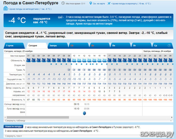Click moonrise time 15:10
This screenshot has height=139, width=176.
76,109
